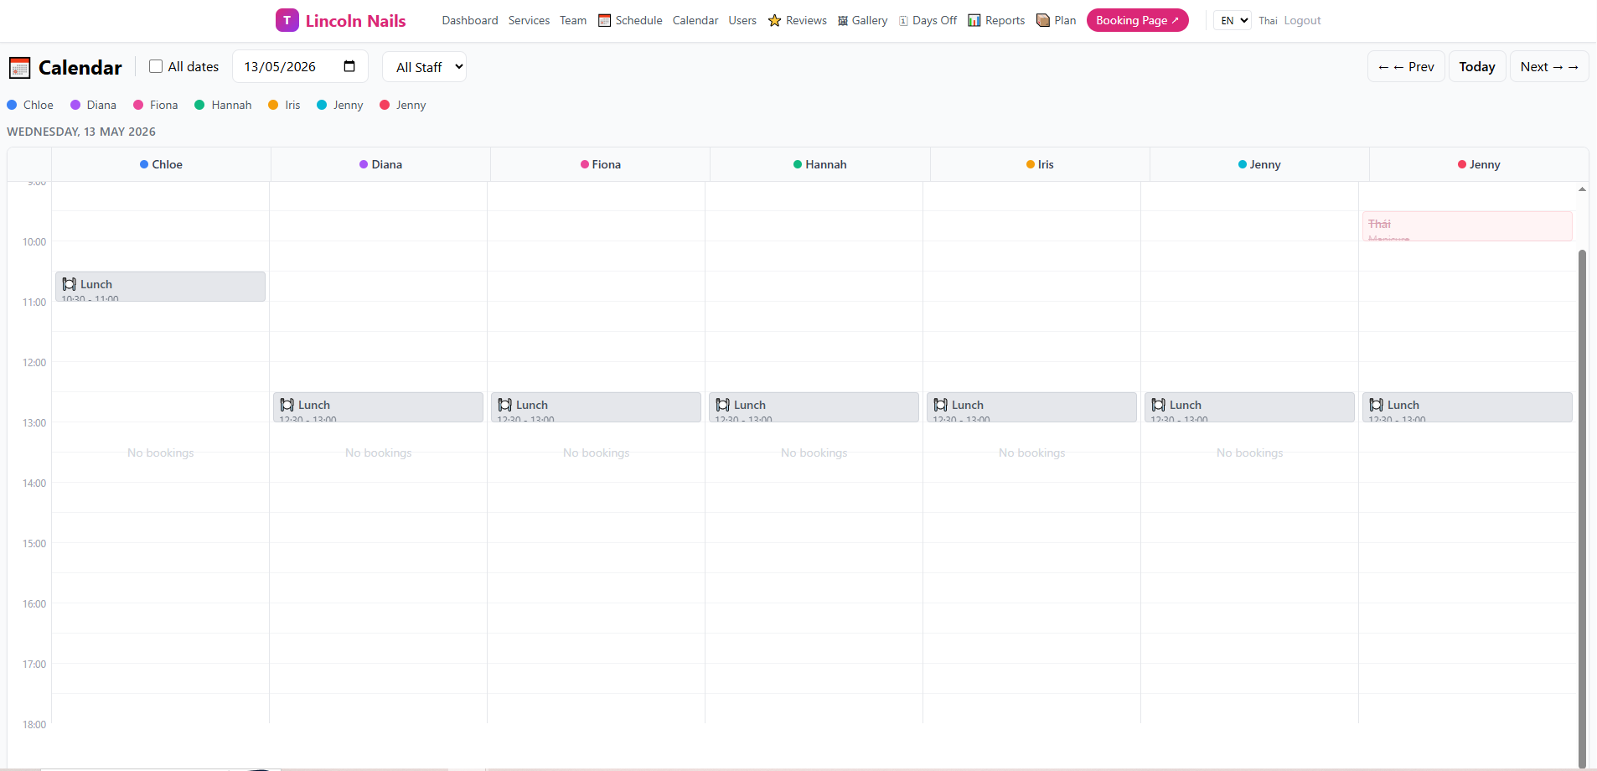Click Iris's lunch break icon
This screenshot has width=1597, height=771.
click(941, 405)
